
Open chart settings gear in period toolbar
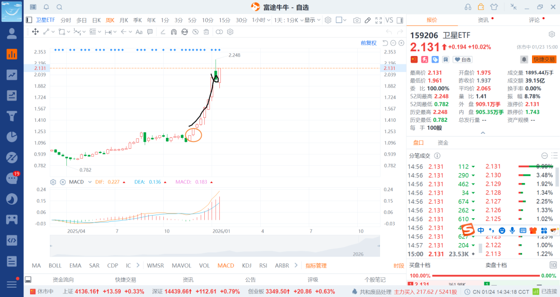point(328,20)
